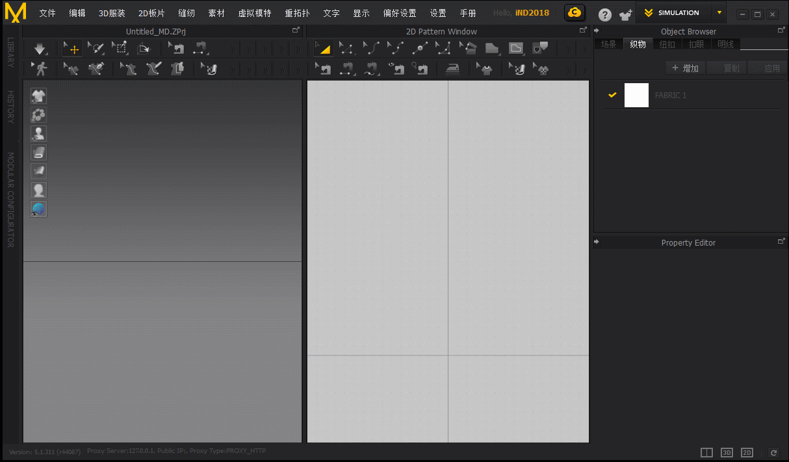Select the Trace/shield pattern tool
Image resolution: width=789 pixels, height=462 pixels.
(x=540, y=49)
